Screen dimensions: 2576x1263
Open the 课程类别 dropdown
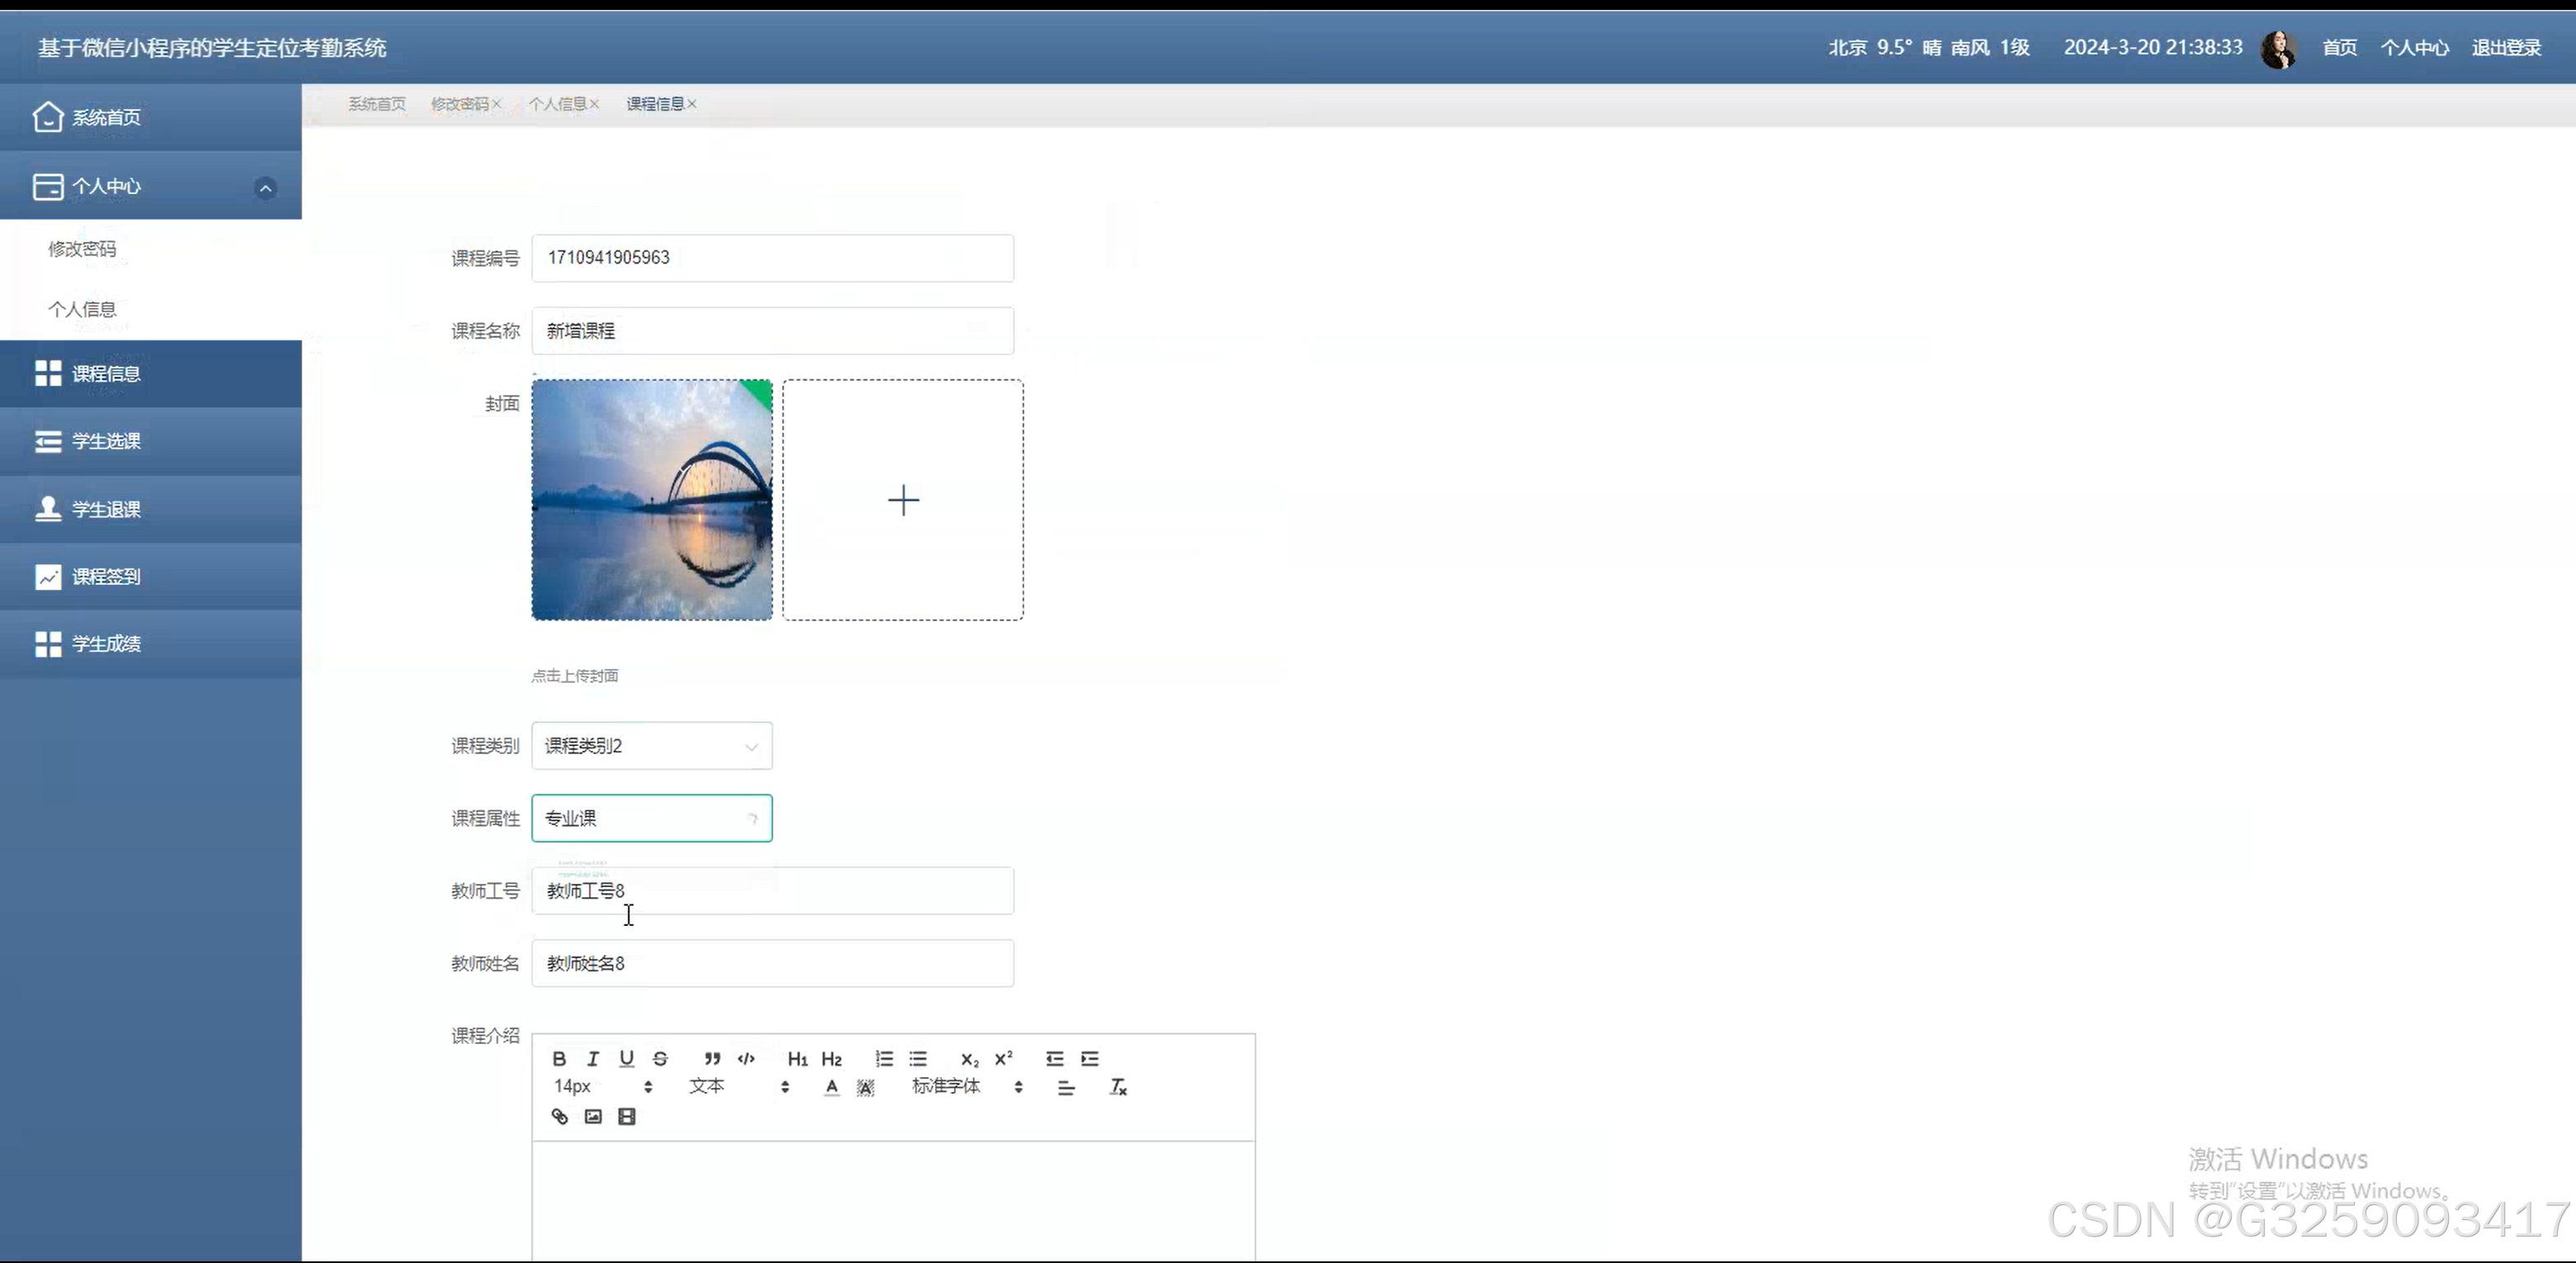coord(652,746)
